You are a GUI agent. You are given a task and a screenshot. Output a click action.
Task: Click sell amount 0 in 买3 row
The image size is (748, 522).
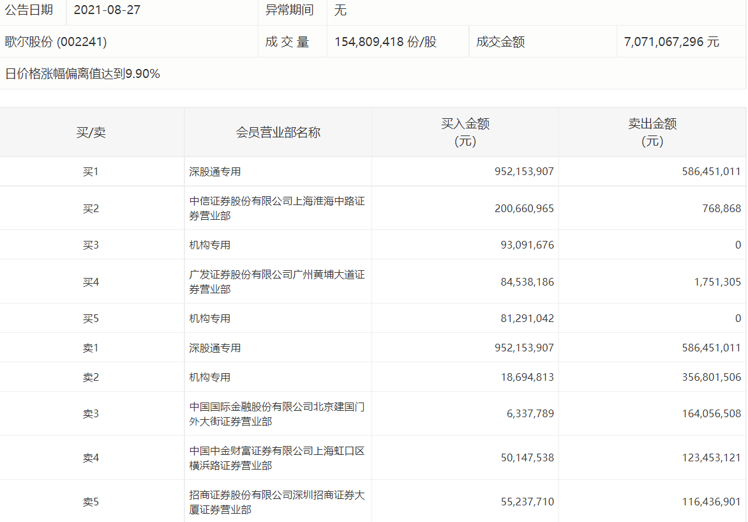pyautogui.click(x=738, y=245)
